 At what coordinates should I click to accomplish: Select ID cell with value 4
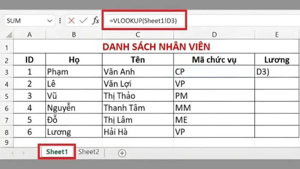(x=30, y=108)
